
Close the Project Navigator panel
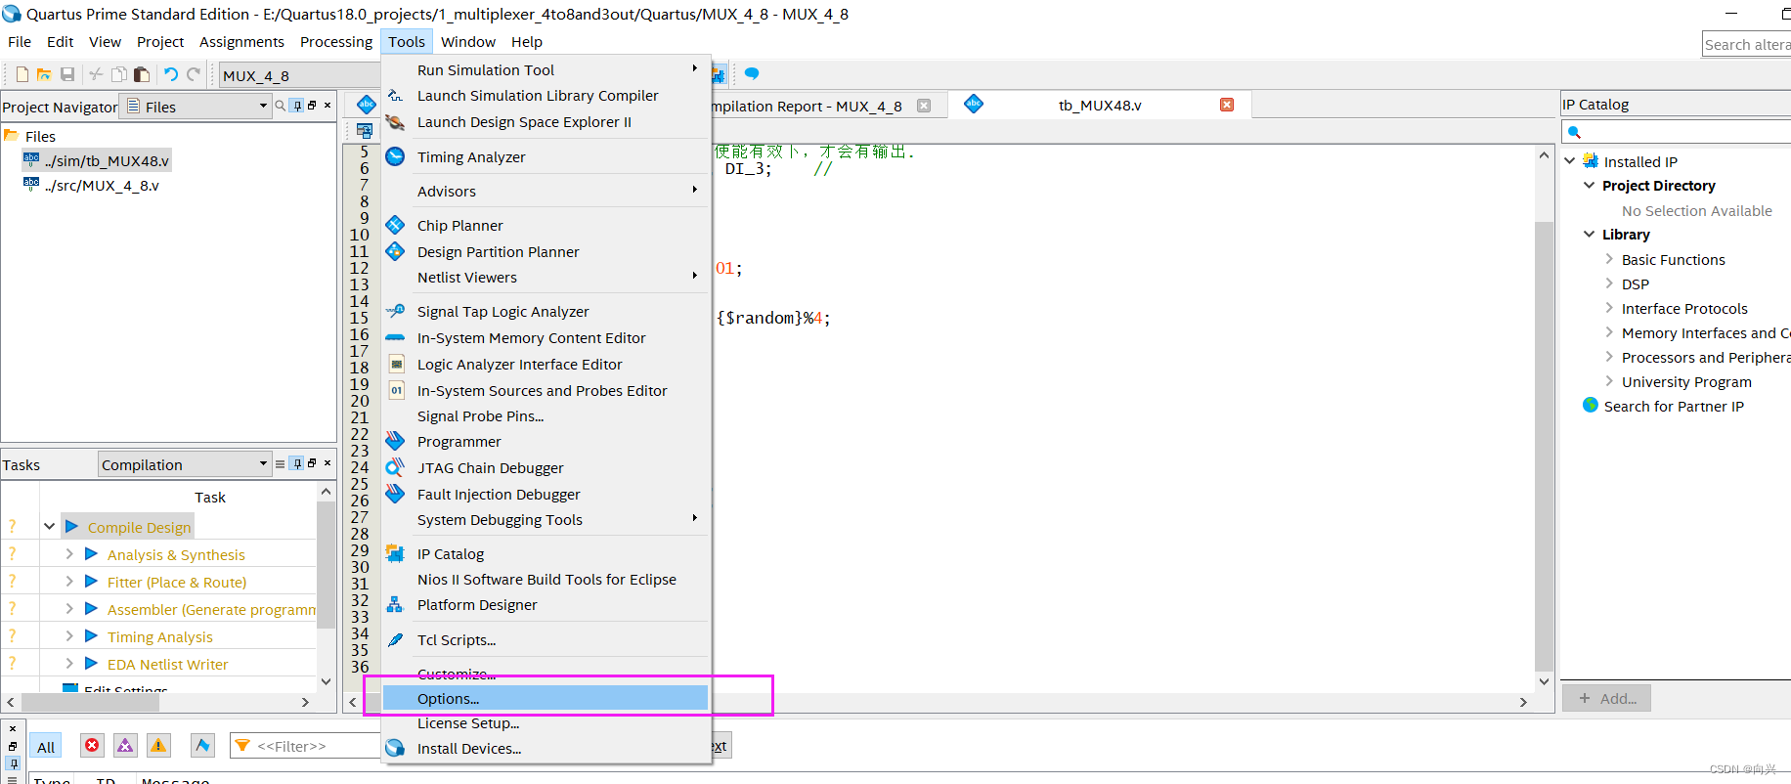[328, 106]
